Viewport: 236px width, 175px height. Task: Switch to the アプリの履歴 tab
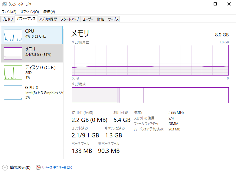tap(48, 19)
